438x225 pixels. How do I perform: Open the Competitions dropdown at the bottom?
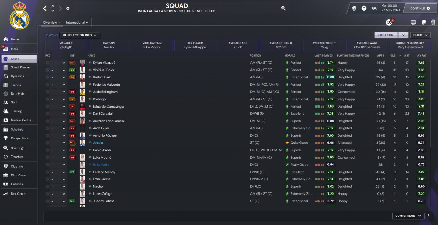coord(409,216)
